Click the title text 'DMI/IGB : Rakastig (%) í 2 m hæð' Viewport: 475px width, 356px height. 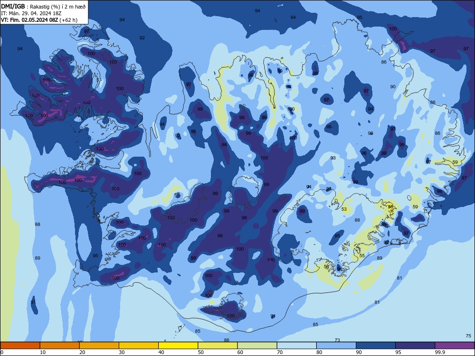click(43, 6)
